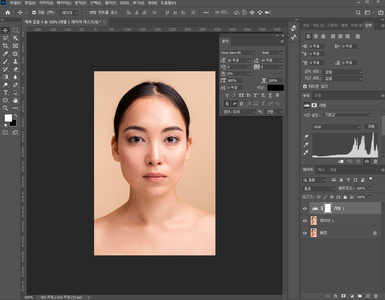Image resolution: width=385 pixels, height=300 pixels.
Task: Hide the 레벨 1 layer
Action: (305, 208)
